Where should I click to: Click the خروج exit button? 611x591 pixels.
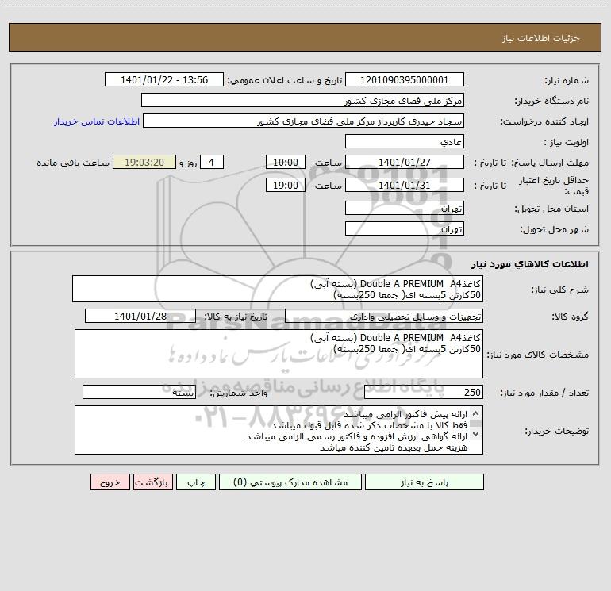point(110,482)
